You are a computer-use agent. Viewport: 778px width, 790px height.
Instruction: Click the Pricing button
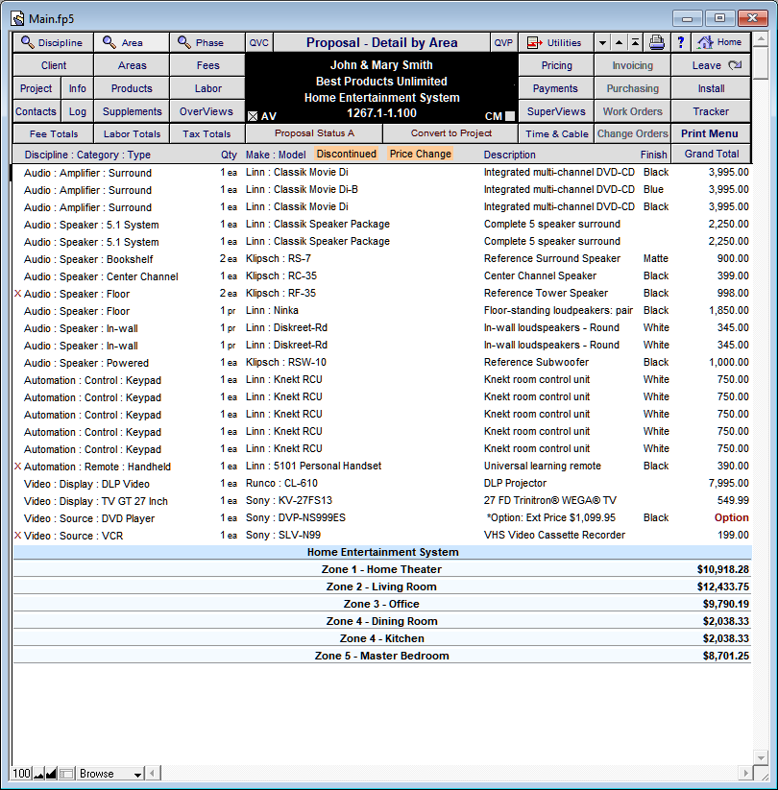coord(556,65)
